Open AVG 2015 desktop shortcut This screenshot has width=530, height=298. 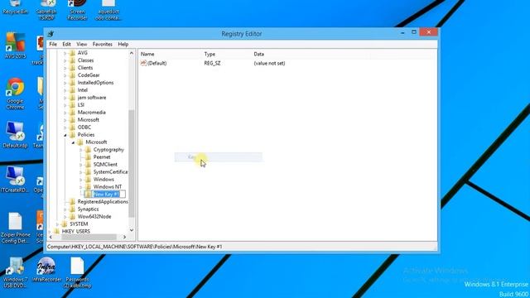15,46
